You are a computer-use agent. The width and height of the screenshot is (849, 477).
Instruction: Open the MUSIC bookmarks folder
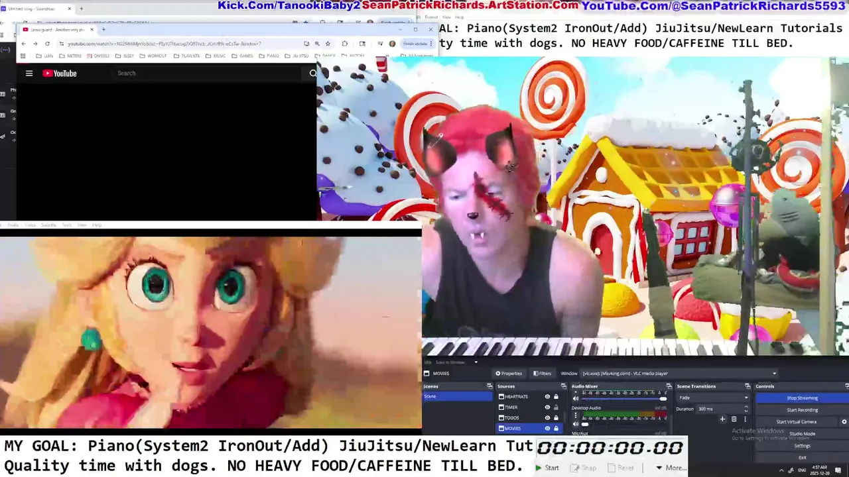(x=216, y=56)
